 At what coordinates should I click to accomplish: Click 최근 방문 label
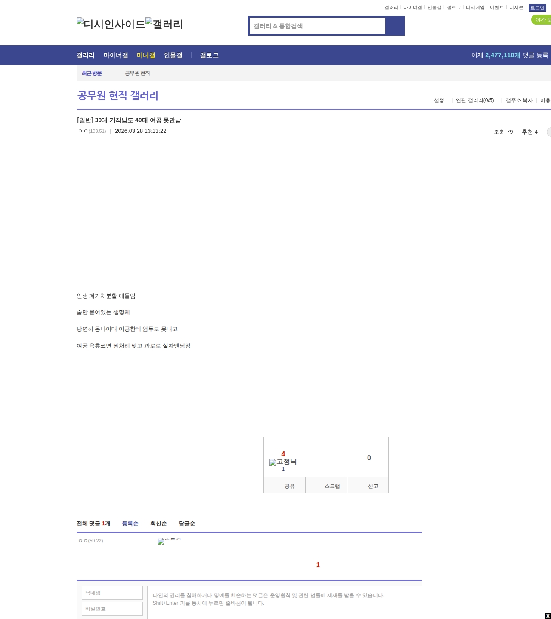[x=92, y=73]
